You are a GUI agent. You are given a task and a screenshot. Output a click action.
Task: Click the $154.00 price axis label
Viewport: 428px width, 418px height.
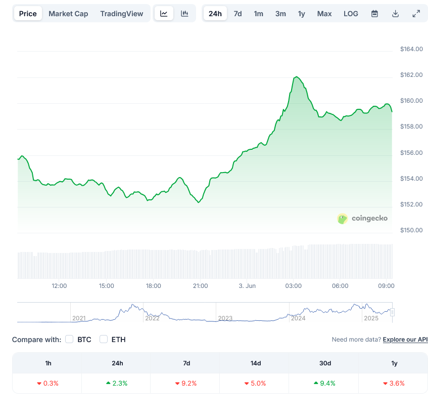click(x=411, y=178)
